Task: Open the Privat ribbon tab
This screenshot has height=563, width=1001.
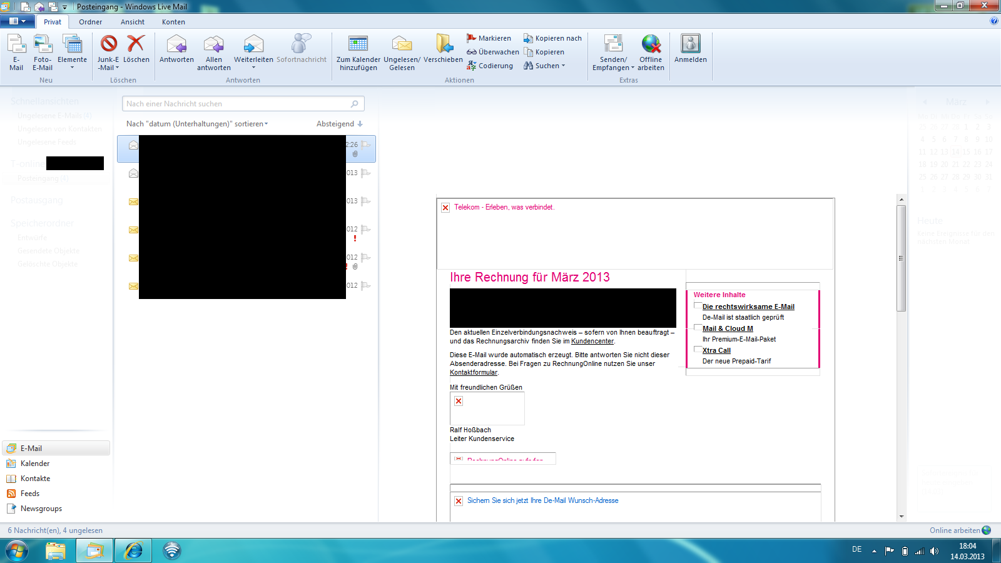Action: (53, 22)
